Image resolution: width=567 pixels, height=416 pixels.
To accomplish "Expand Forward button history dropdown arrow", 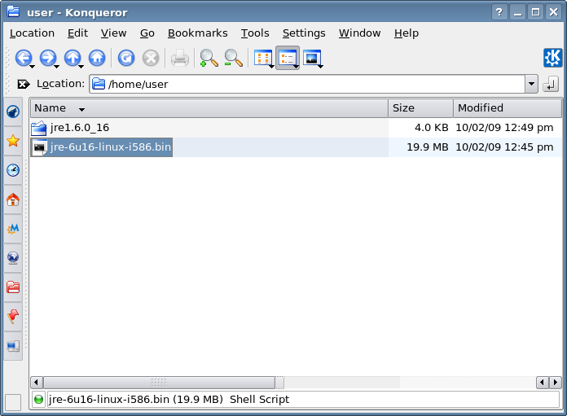I will pos(57,67).
